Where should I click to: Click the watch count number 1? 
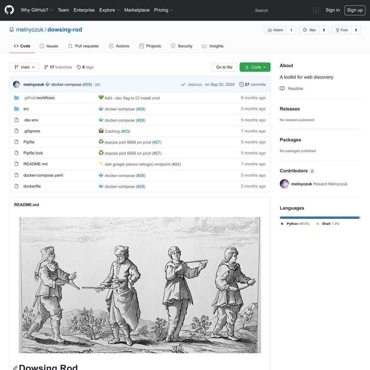[x=291, y=30]
